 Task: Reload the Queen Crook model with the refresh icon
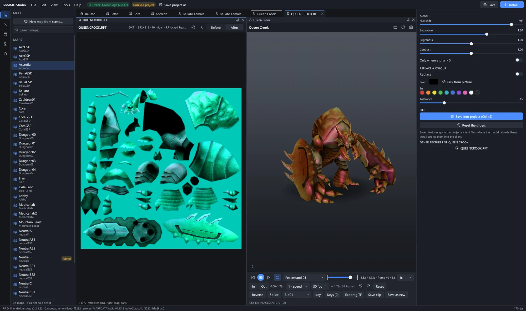(x=403, y=27)
